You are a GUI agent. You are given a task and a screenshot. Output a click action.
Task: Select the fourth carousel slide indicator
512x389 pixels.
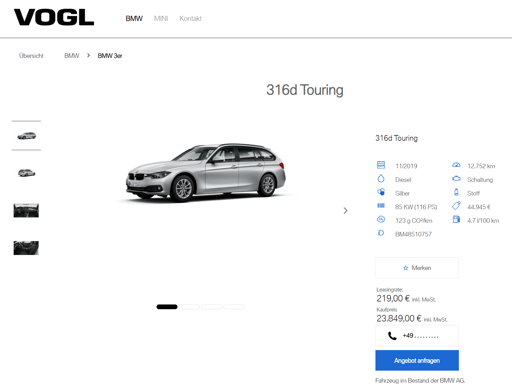click(234, 307)
